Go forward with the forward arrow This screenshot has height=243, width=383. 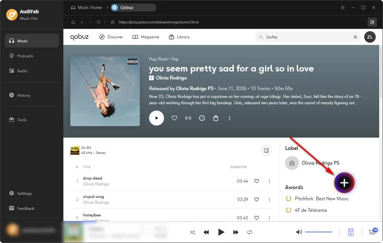[x=90, y=22]
